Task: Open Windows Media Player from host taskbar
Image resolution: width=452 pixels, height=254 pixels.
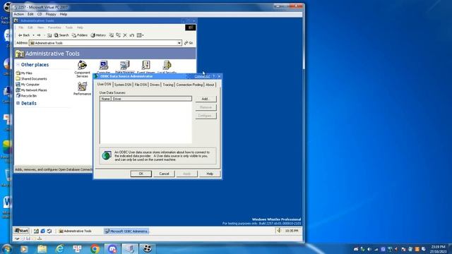Action: (x=24, y=249)
